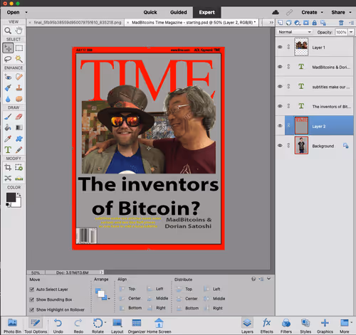
Task: Select the Lasso tool
Action: coord(8,59)
